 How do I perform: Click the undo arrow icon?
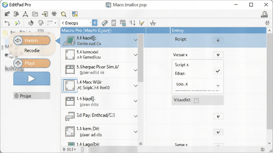[x=7, y=23]
